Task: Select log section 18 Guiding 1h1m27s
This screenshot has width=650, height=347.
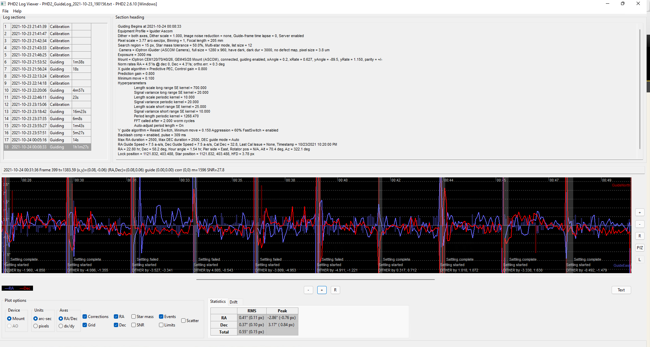Action: (47, 147)
